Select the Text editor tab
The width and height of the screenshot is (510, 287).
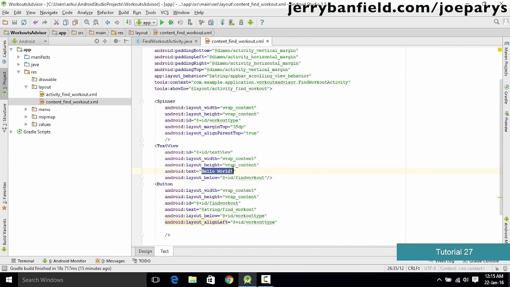(165, 251)
